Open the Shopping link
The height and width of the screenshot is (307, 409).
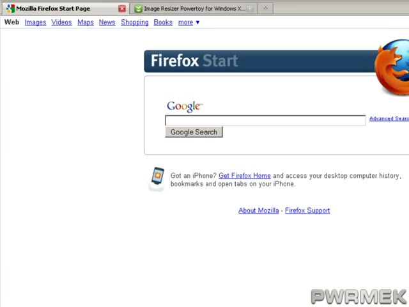pyautogui.click(x=135, y=22)
